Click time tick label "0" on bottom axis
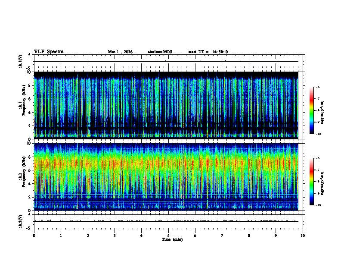Screen dimensions: 341x264 pos(34,236)
